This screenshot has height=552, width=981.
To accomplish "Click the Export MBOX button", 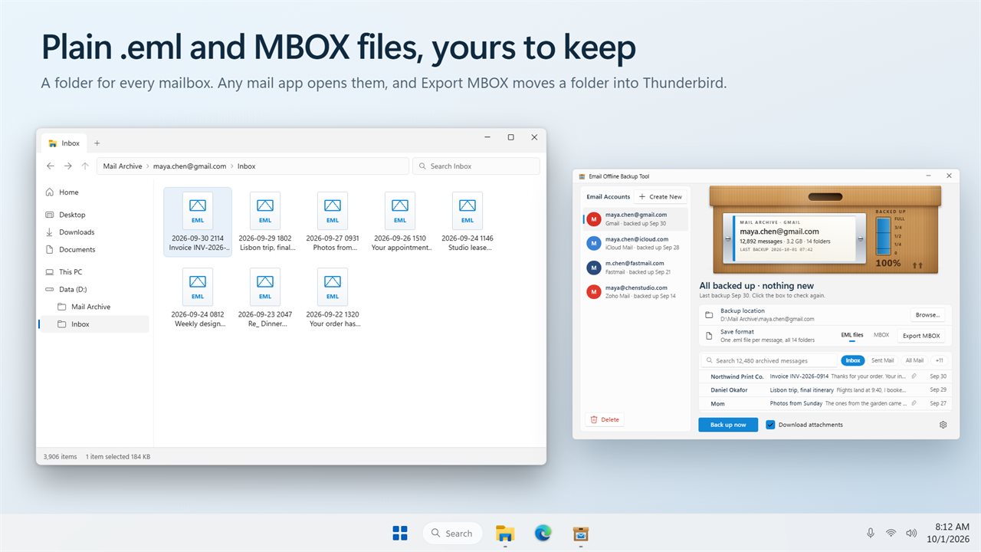I will tap(921, 336).
